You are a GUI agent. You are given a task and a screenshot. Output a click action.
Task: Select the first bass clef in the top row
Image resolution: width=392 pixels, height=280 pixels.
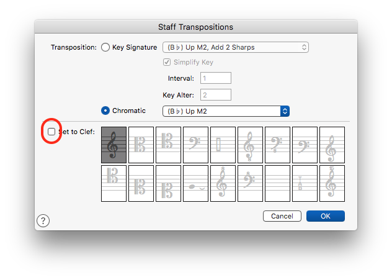(195, 145)
